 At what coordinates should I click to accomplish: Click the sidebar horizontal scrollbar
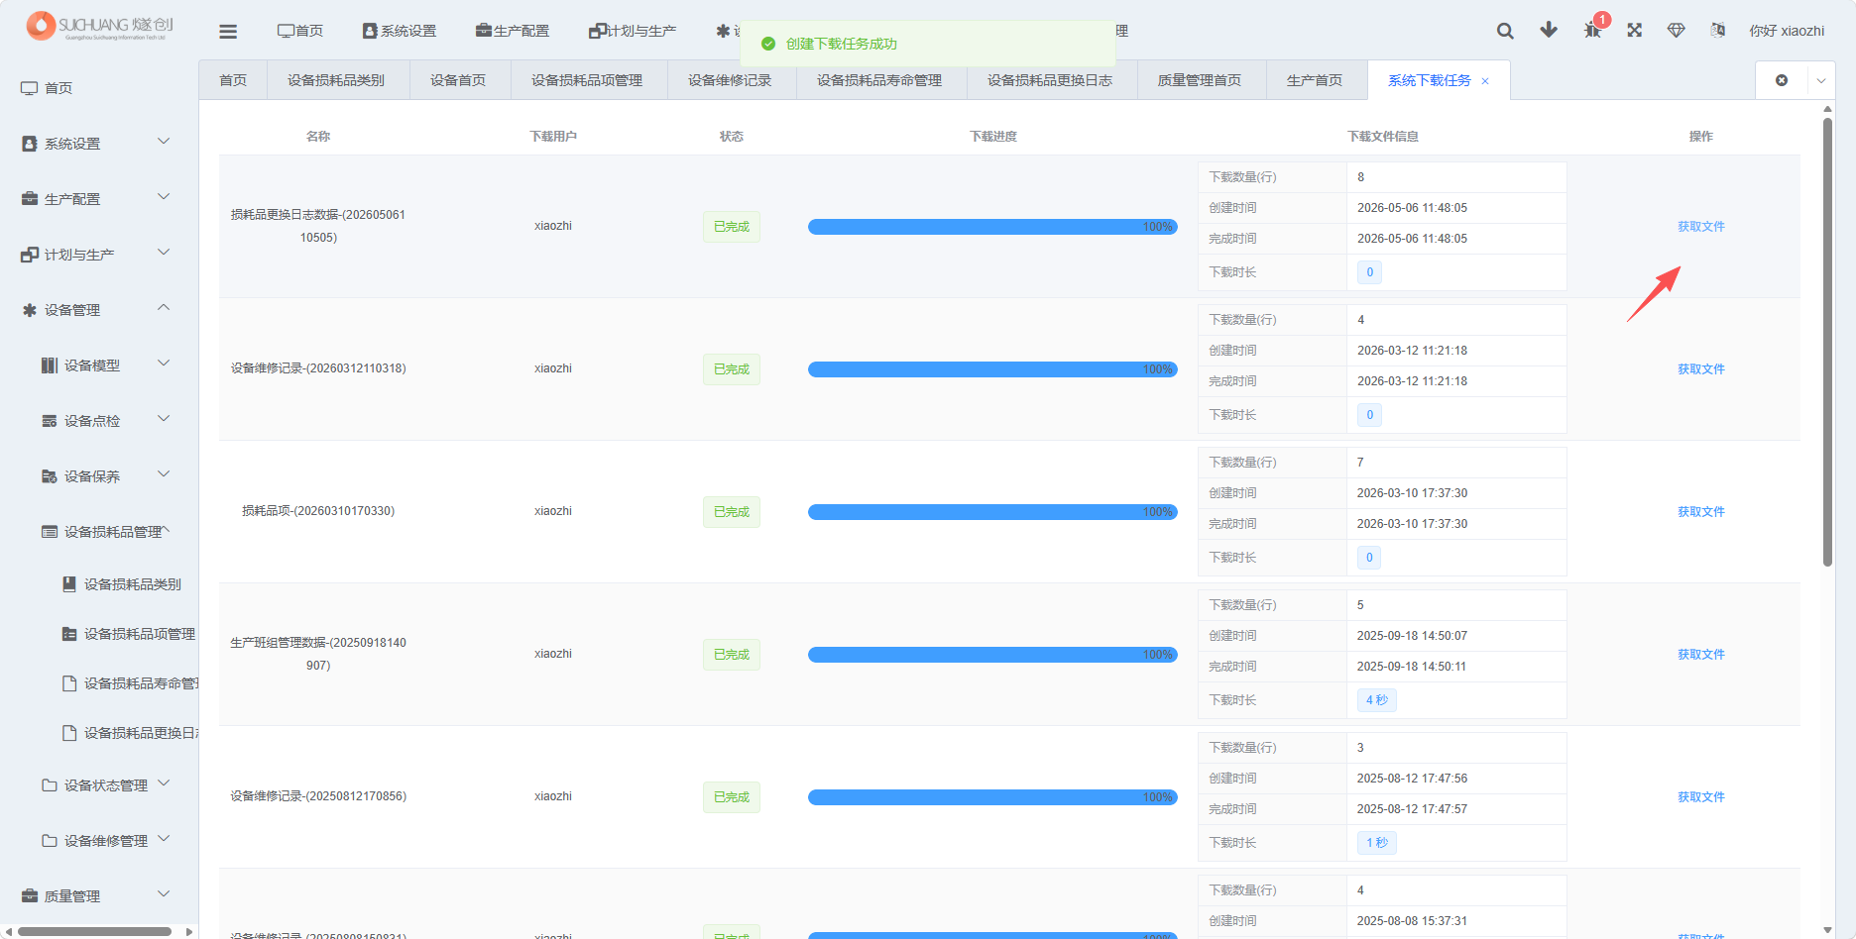[95, 931]
